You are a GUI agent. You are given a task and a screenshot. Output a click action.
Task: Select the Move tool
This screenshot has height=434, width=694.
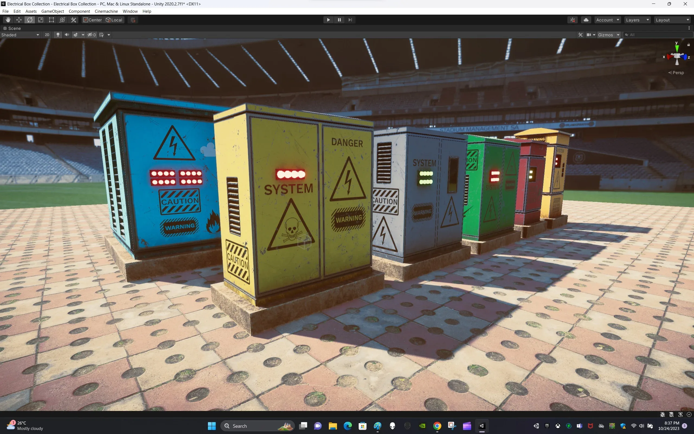[x=19, y=20]
